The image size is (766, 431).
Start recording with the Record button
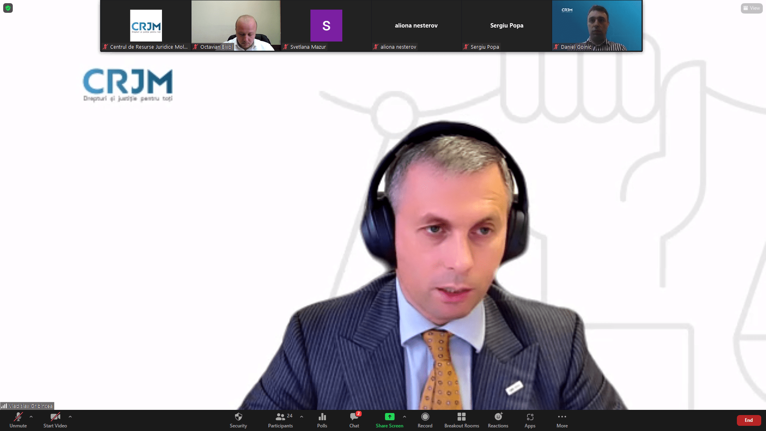pos(425,420)
